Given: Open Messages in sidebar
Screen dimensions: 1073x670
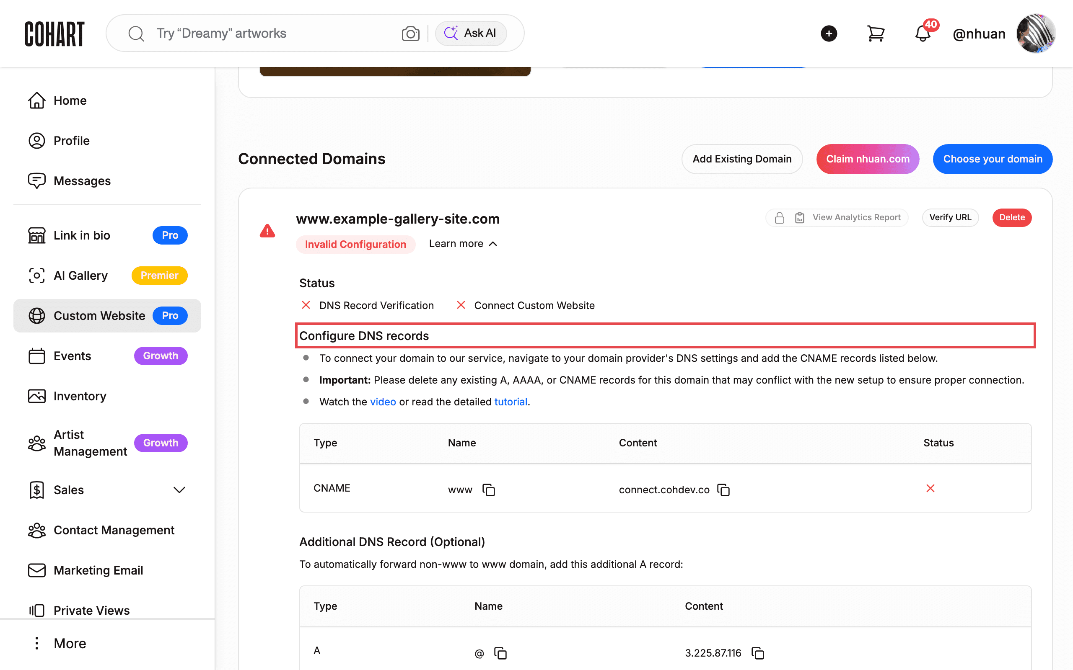Looking at the screenshot, I should [x=107, y=181].
